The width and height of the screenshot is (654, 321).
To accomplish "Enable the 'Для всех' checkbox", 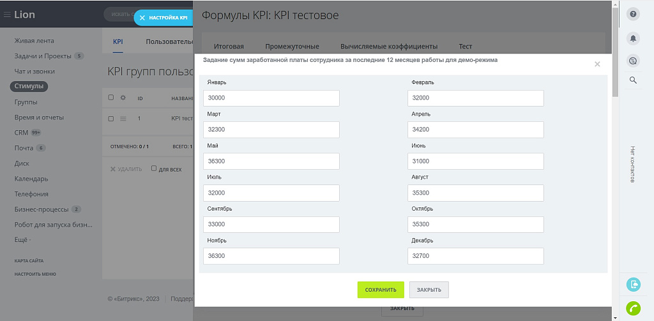I will (x=154, y=169).
